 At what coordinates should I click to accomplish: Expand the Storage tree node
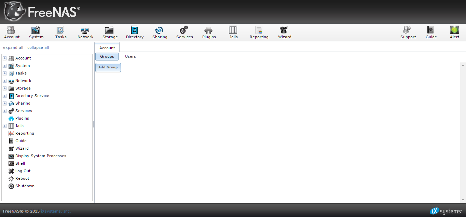(x=5, y=88)
